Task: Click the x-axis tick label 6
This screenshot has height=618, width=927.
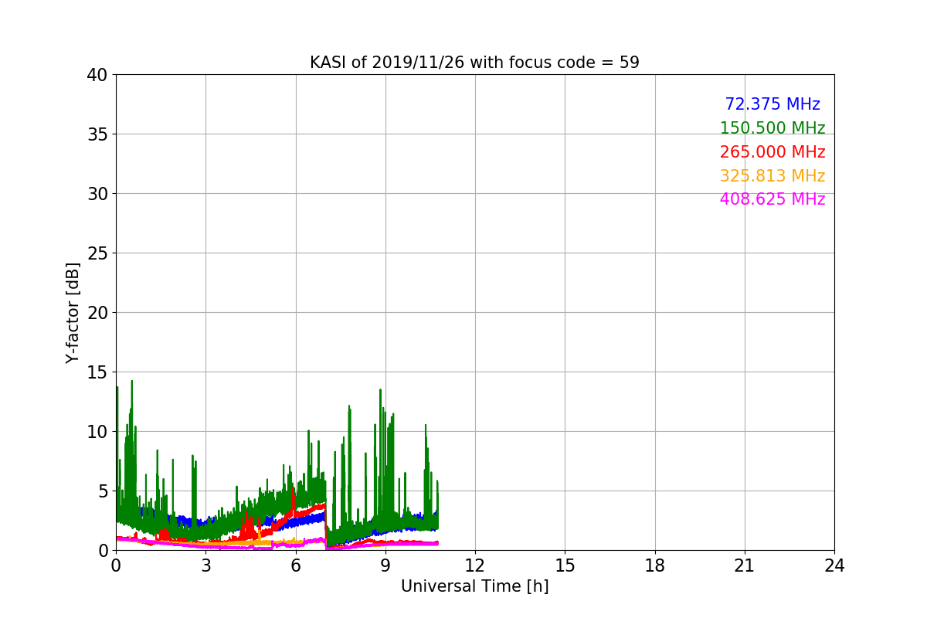Action: point(296,565)
